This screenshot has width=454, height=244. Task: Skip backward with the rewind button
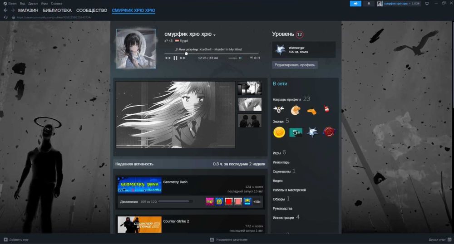168,58
